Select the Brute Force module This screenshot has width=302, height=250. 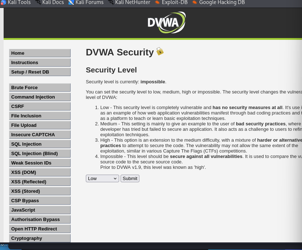click(x=40, y=88)
